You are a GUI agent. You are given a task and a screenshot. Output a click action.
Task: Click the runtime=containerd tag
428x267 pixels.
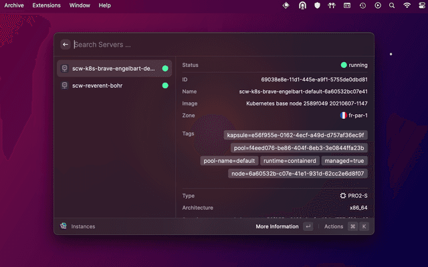click(x=289, y=161)
